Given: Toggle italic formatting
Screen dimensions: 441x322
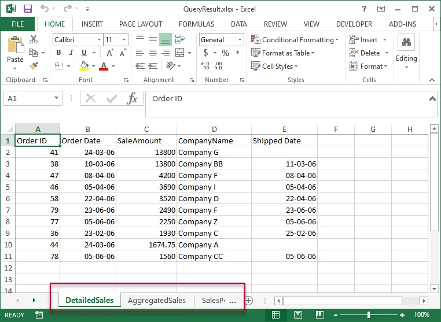Looking at the screenshot, I should click(x=71, y=53).
